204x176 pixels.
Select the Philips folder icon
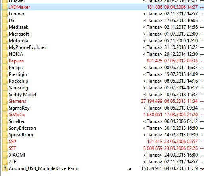click(5, 68)
